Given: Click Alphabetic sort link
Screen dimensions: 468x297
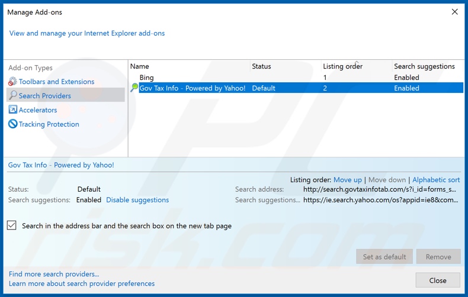Looking at the screenshot, I should click(436, 180).
